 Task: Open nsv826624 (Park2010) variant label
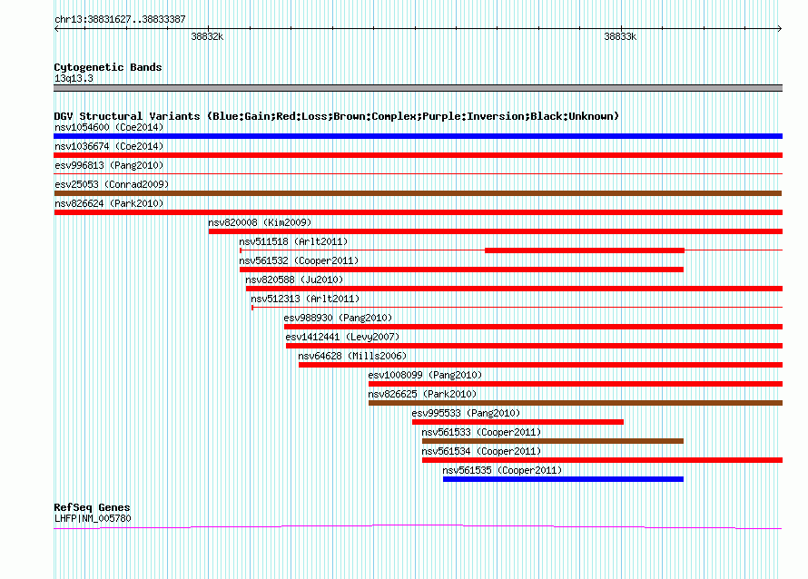coord(109,203)
